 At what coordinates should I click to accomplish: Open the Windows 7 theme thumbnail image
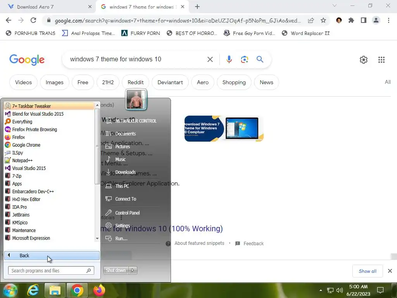point(224,128)
